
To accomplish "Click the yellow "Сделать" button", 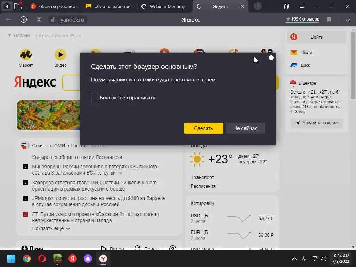I will (203, 128).
